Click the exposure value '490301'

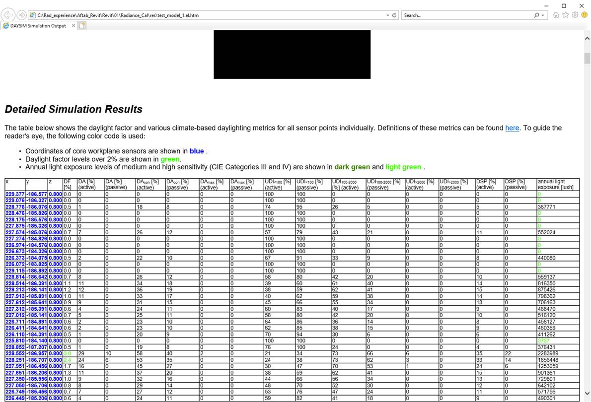(x=546, y=398)
